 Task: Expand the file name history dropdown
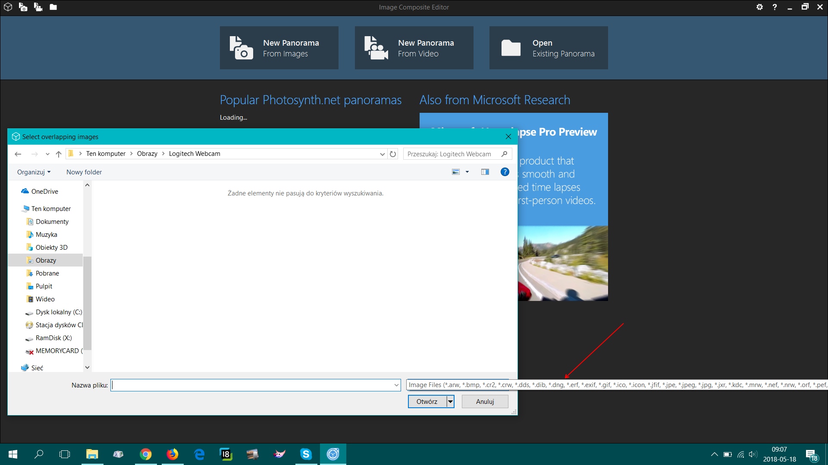click(x=396, y=385)
